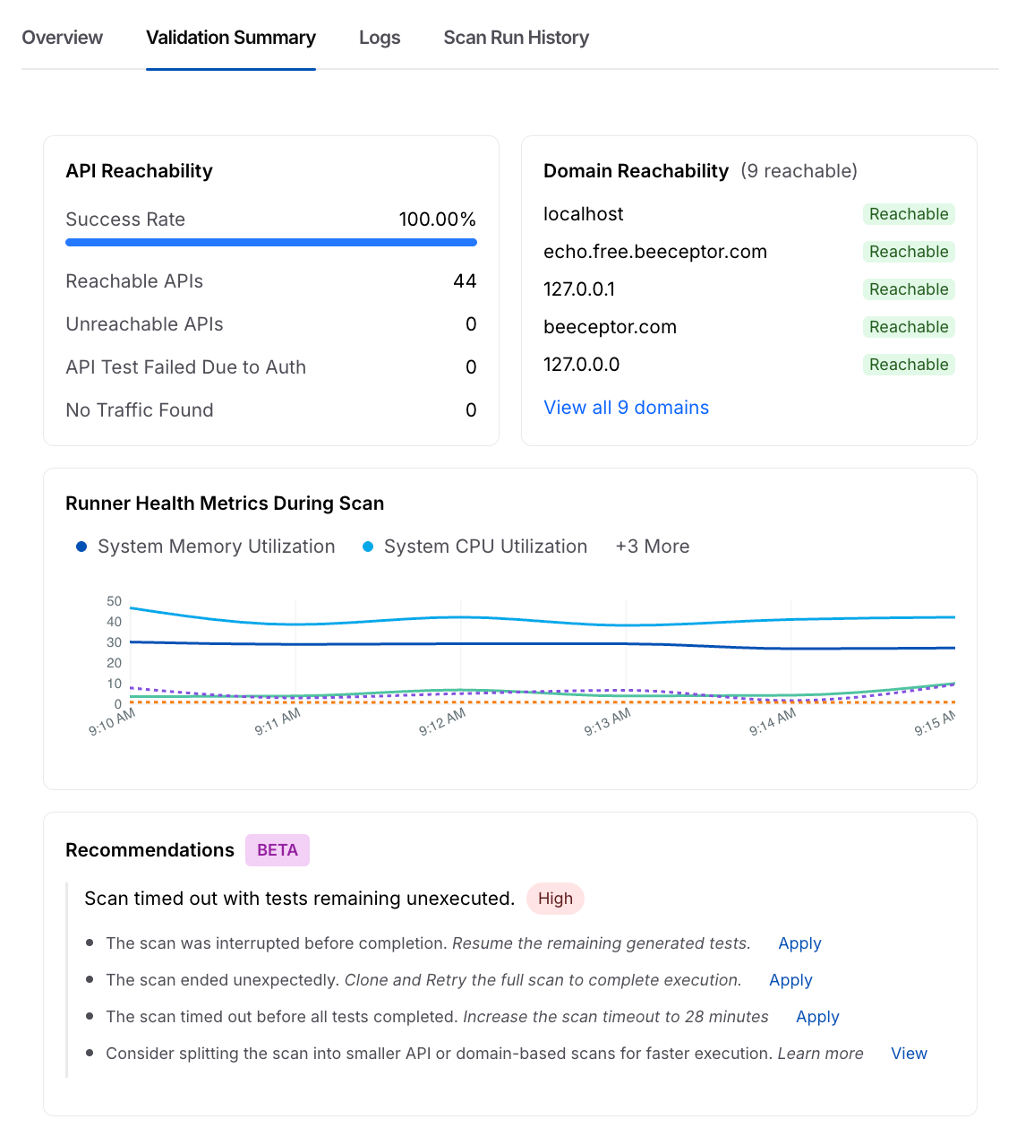Click the 100.00% success rate value
This screenshot has height=1145, width=1017.
(x=438, y=220)
